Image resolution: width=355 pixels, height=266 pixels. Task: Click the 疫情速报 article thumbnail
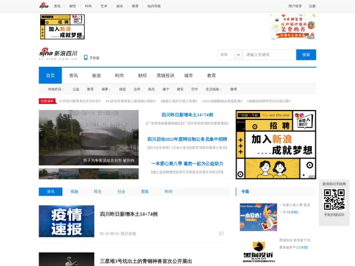click(66, 221)
